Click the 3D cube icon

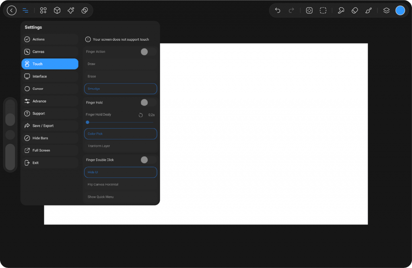coord(57,10)
